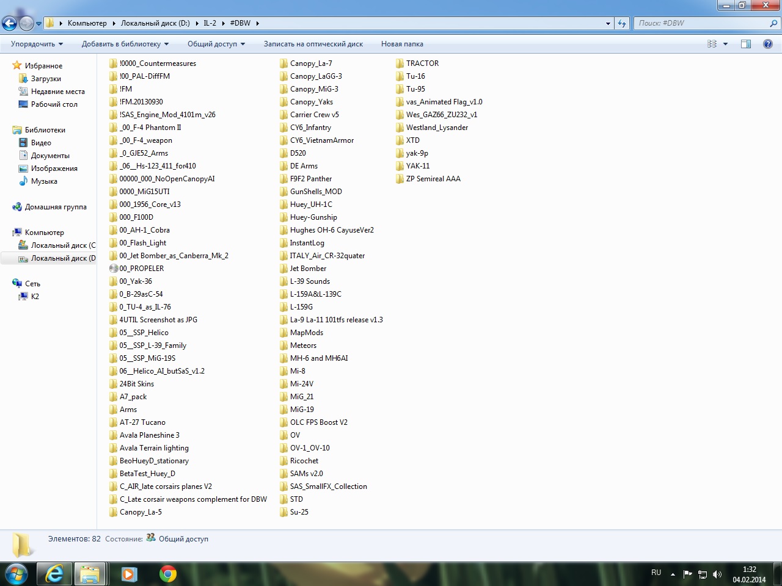Click the TRACTOR folder icon
Viewport: 782px width, 586px height.
400,63
